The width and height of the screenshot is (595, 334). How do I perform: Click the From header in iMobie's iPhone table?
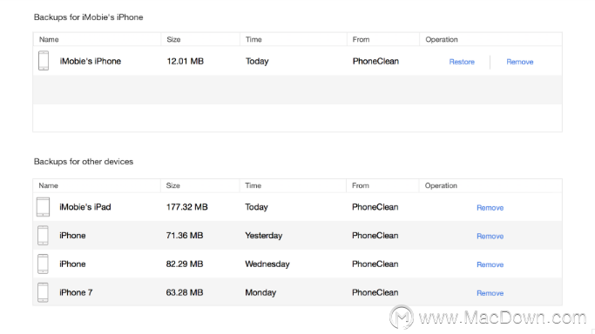pos(361,39)
